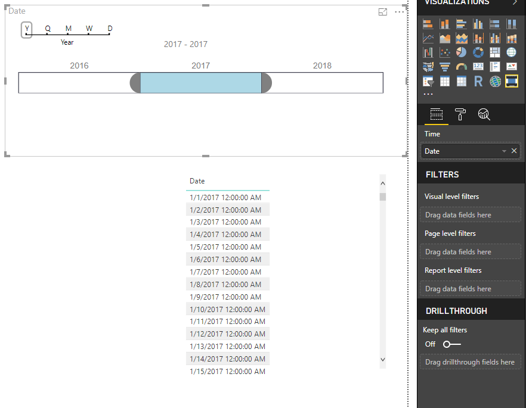Select the stacked column chart visual

click(444, 24)
